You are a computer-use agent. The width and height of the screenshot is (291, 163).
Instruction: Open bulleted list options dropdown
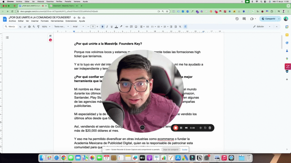coord(162,27)
